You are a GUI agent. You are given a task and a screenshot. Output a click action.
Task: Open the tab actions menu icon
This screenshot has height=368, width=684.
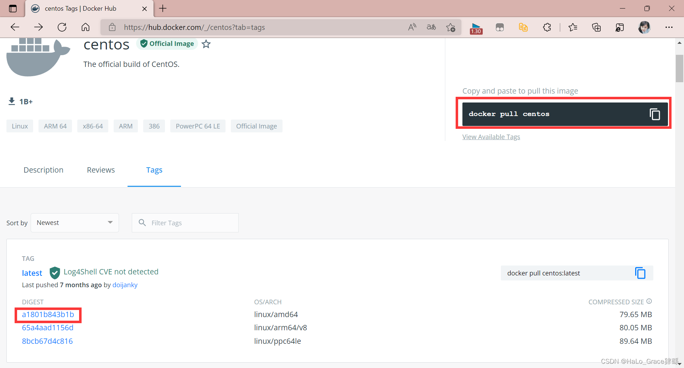[13, 9]
